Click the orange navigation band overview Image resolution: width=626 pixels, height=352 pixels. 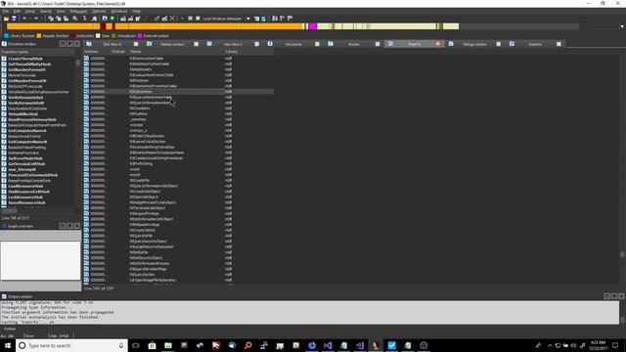156,26
